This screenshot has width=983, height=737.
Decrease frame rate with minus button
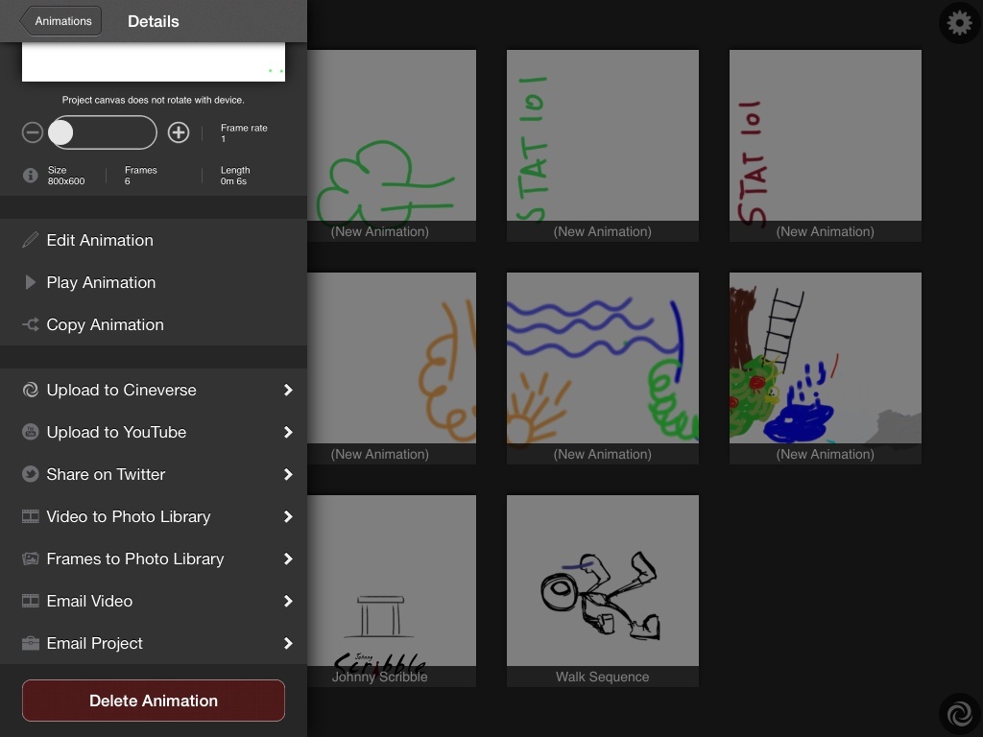33,132
